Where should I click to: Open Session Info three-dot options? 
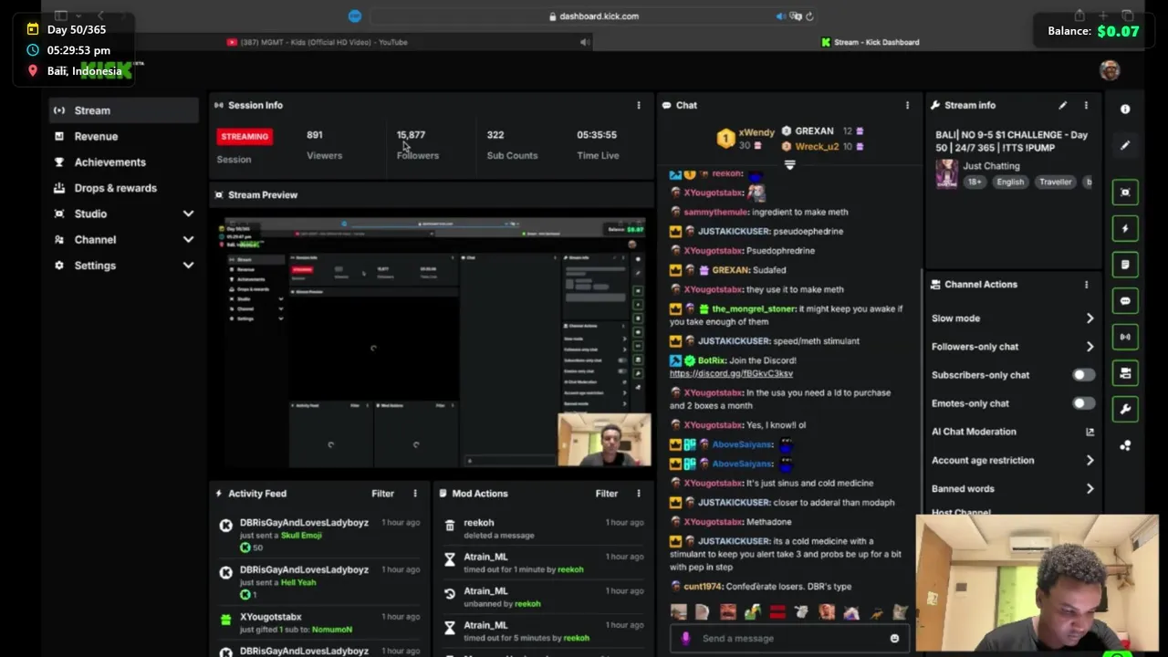click(639, 105)
